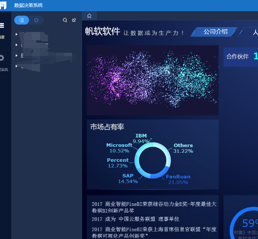Switch to list view toggle in directory panel
Image resolution: width=258 pixels, height=239 pixels.
point(22,20)
